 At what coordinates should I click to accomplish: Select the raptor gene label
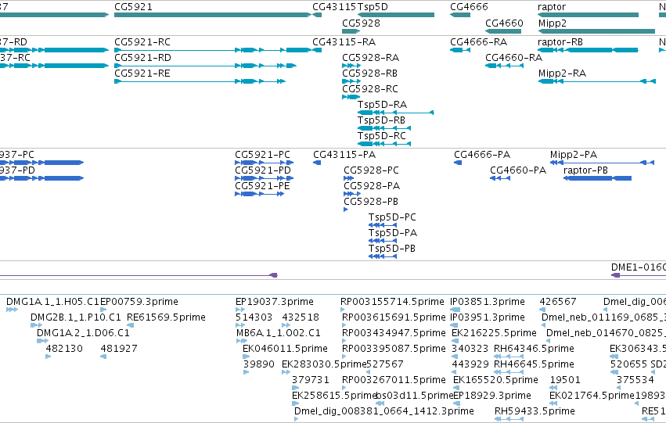(x=552, y=7)
